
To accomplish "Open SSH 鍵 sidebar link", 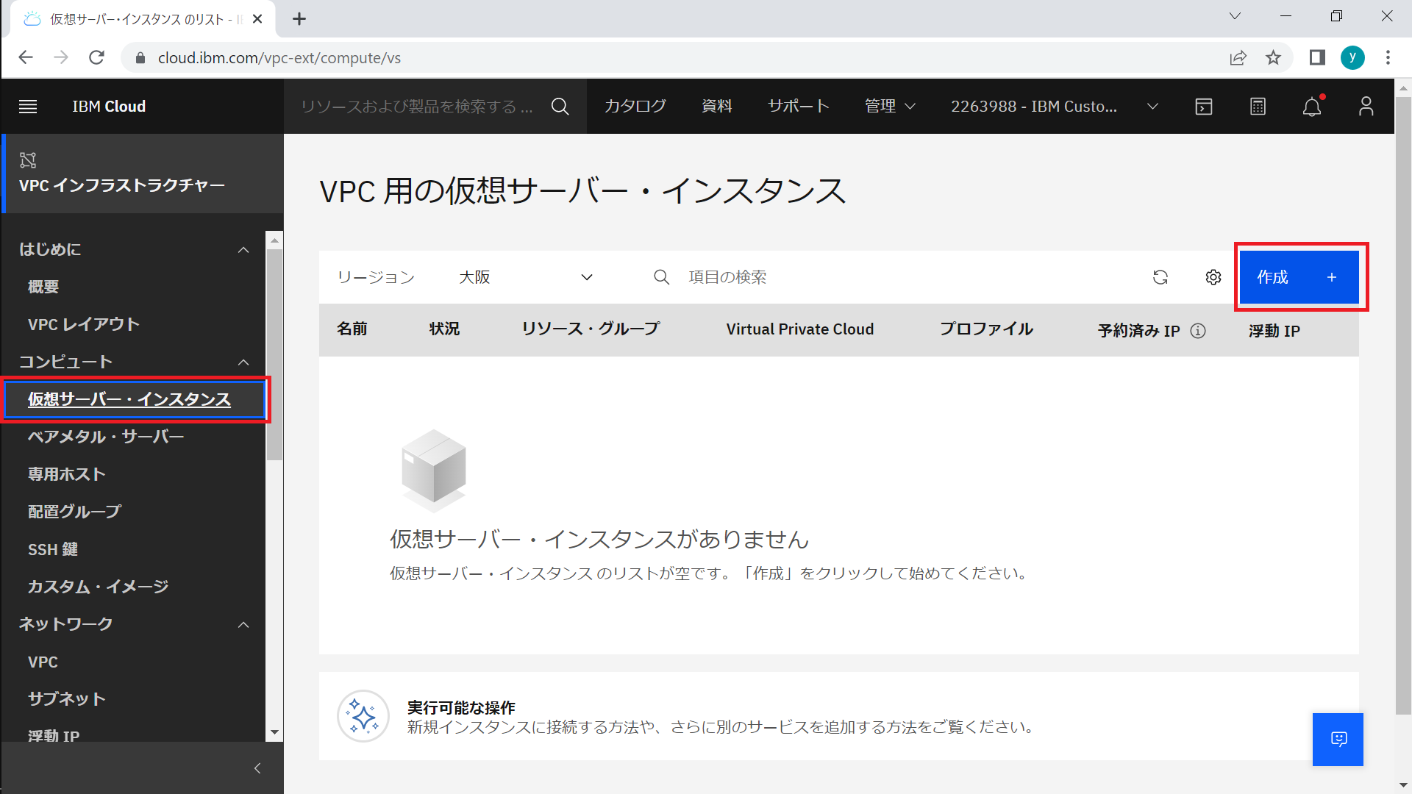I will point(53,549).
